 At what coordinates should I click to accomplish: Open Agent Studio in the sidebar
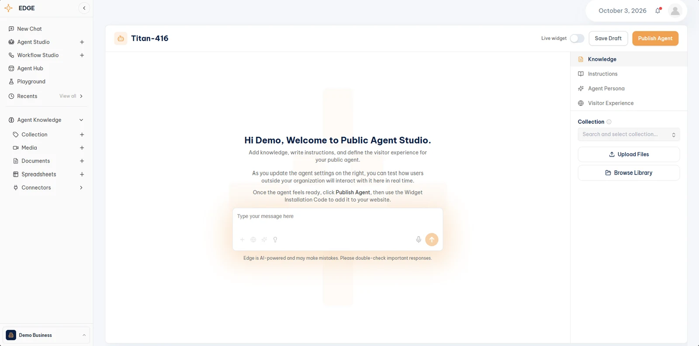33,42
